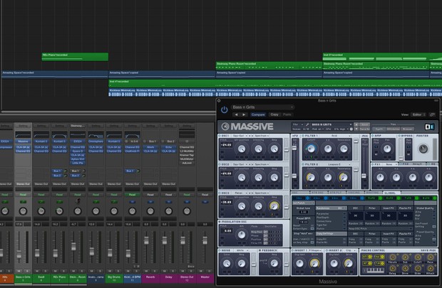Toggle the OSC3 enable button
This screenshot has width=442, height=288.
coord(220,193)
